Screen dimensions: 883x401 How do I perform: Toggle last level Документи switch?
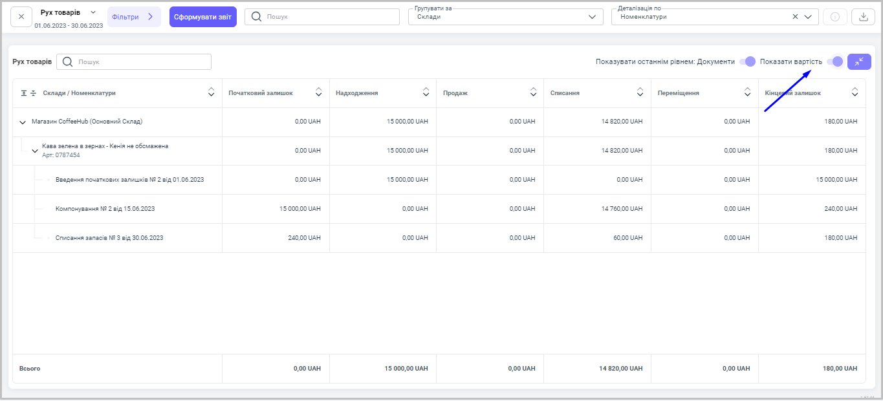tap(747, 61)
